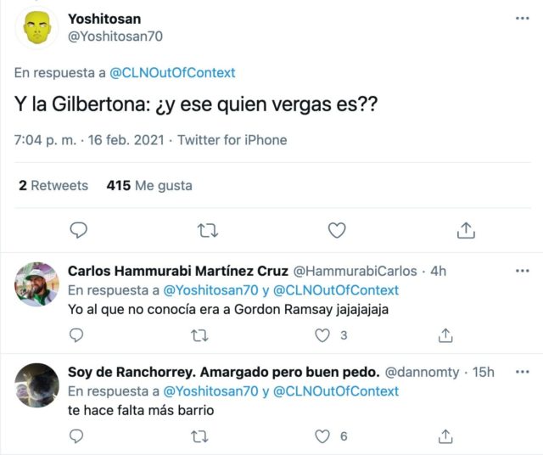The height and width of the screenshot is (455, 543).
Task: Like Carlos Hammurabi's reply with 3 likes
Action: [322, 335]
